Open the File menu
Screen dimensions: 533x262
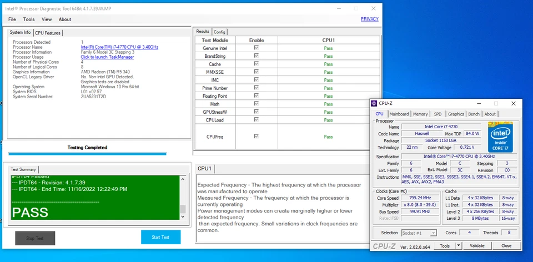12,19
